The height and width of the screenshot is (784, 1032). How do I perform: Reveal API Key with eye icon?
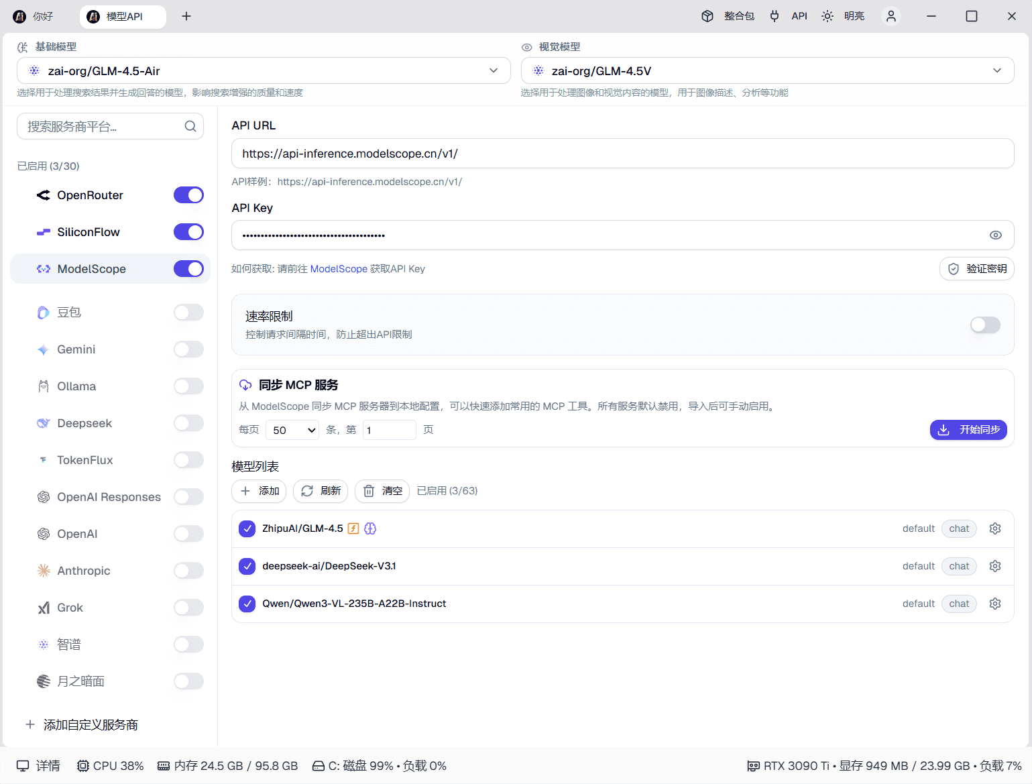[x=996, y=235]
